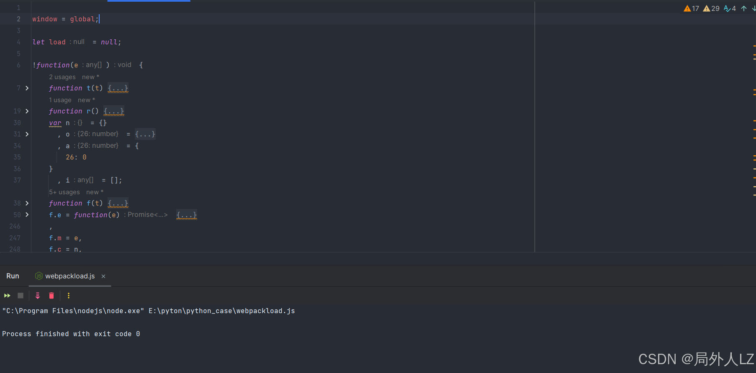Click folded body of function r()
This screenshot has height=373, width=756.
pos(114,111)
